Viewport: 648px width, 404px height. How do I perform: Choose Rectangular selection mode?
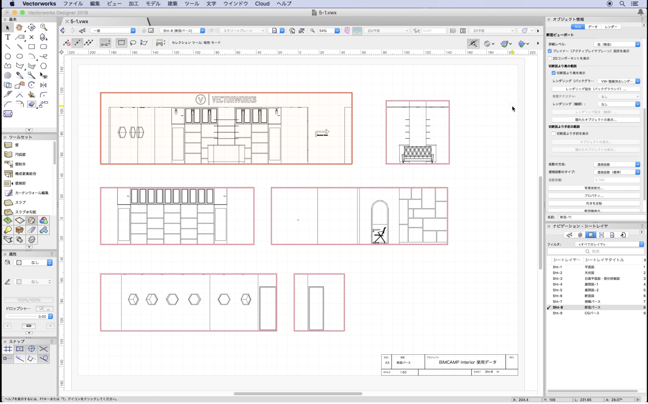pos(121,43)
